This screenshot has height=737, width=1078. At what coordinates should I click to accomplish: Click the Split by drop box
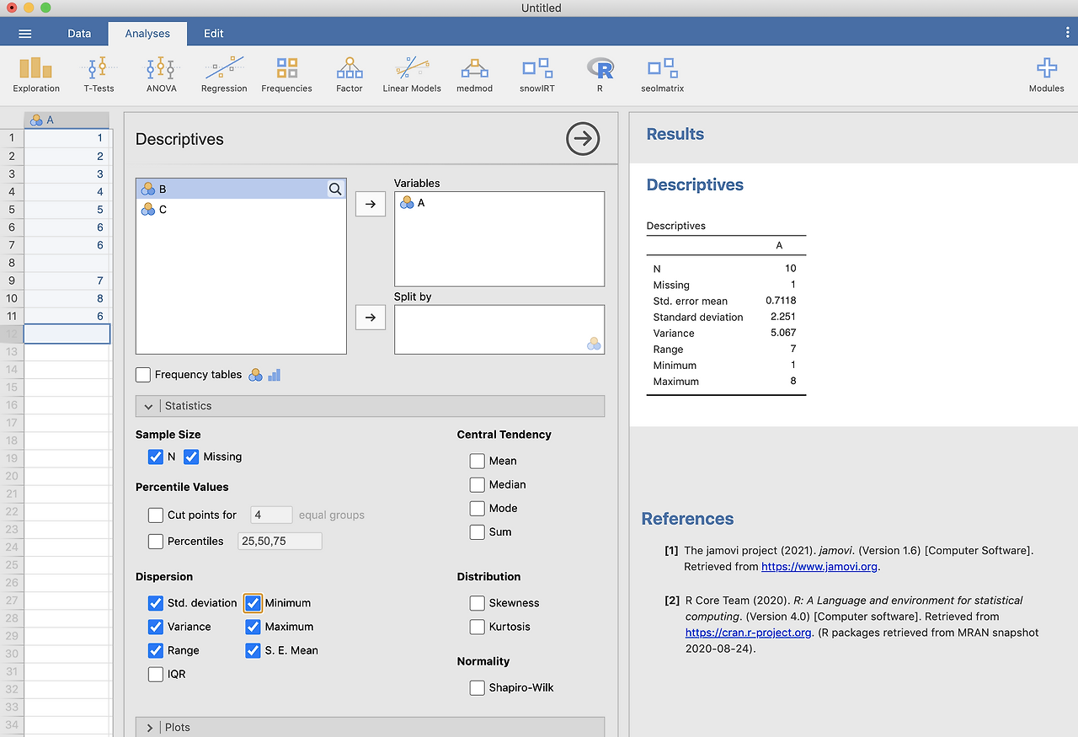click(x=499, y=329)
